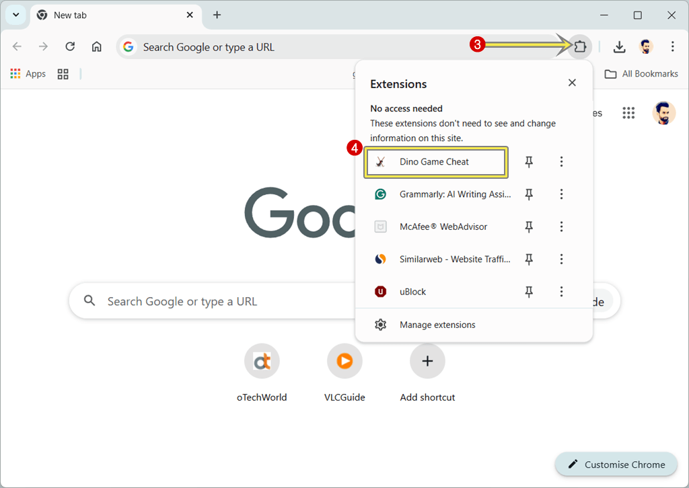The height and width of the screenshot is (488, 689).
Task: Open Chrome three-dot menu in the toolbar
Action: (672, 46)
